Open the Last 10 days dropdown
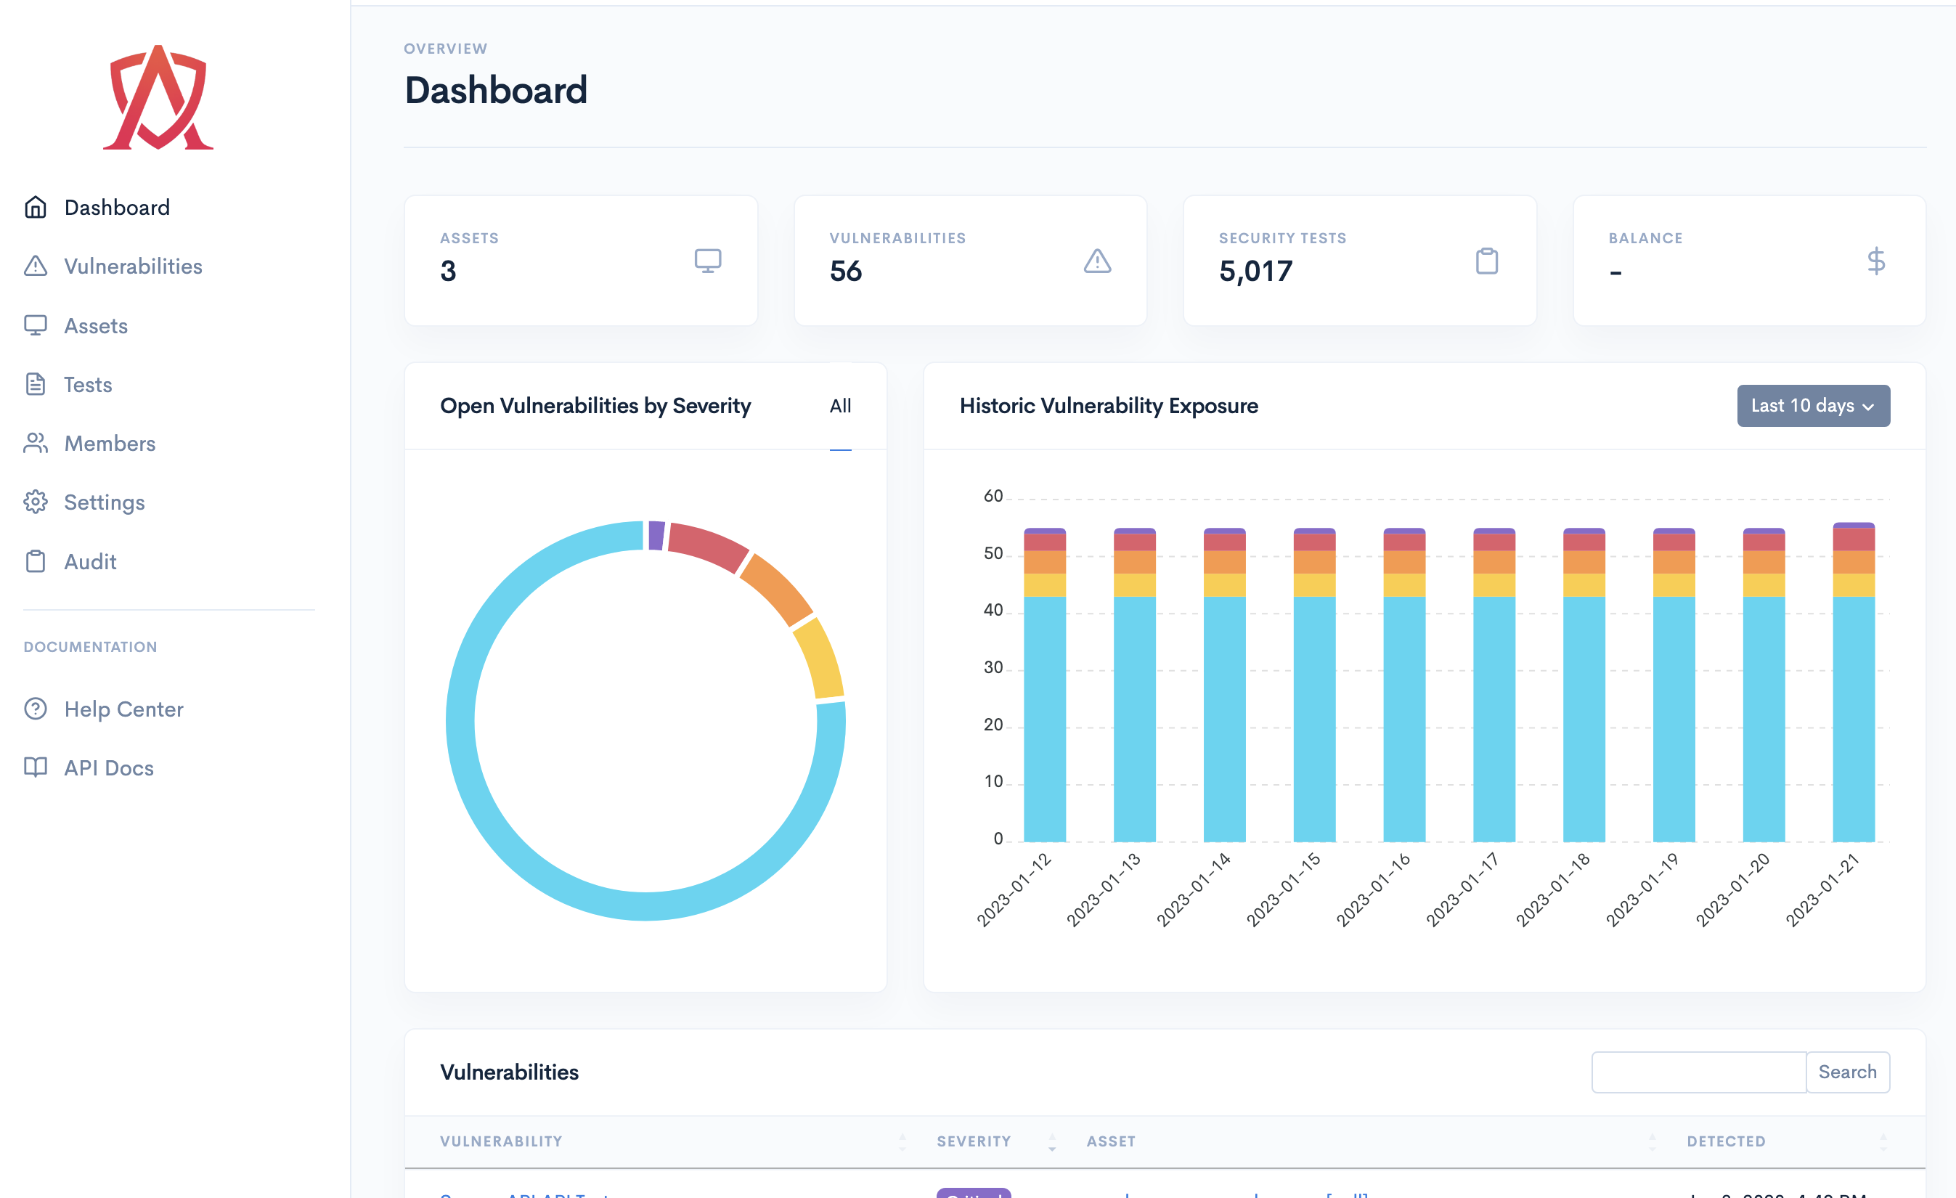This screenshot has width=1956, height=1198. click(1813, 406)
